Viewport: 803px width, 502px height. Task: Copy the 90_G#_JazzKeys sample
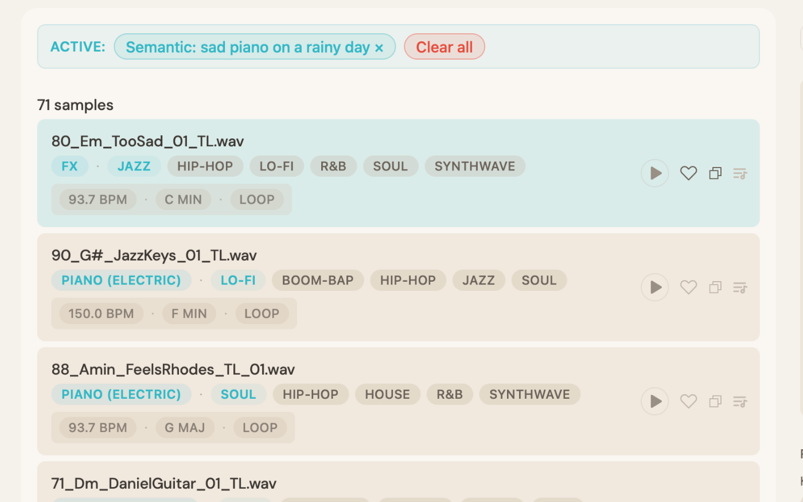[715, 287]
